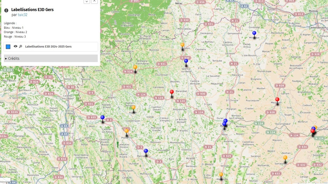Click the orange pin at Bretagne-d'Armagnac
The width and height of the screenshot is (328, 184).
pyautogui.click(x=135, y=67)
